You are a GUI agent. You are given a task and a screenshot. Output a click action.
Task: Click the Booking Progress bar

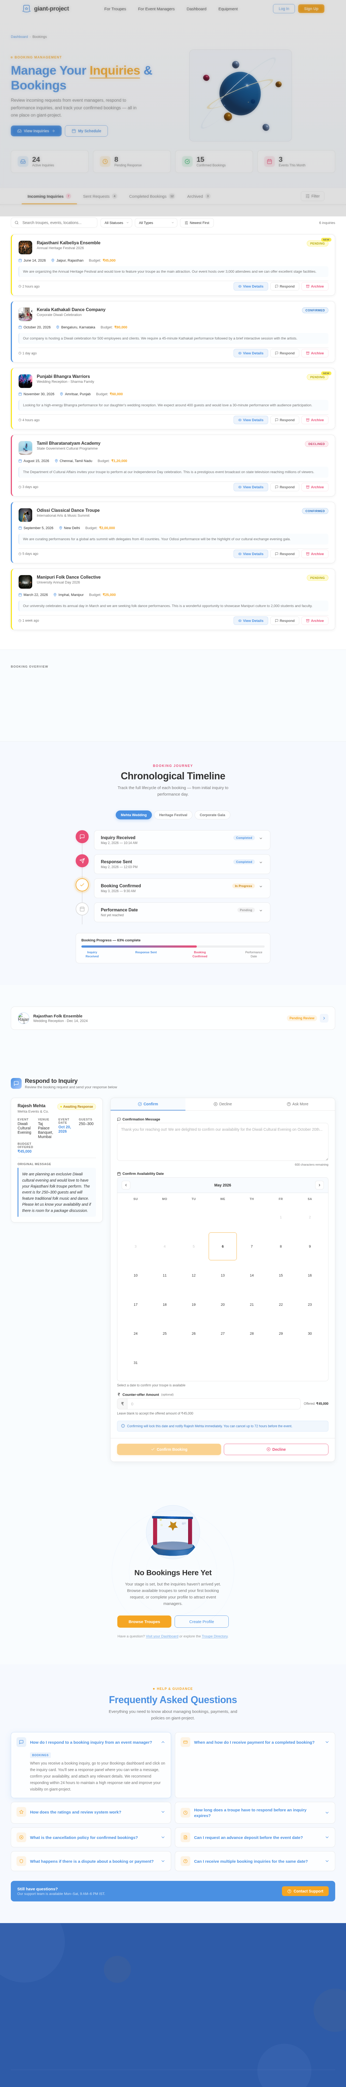coord(173,946)
